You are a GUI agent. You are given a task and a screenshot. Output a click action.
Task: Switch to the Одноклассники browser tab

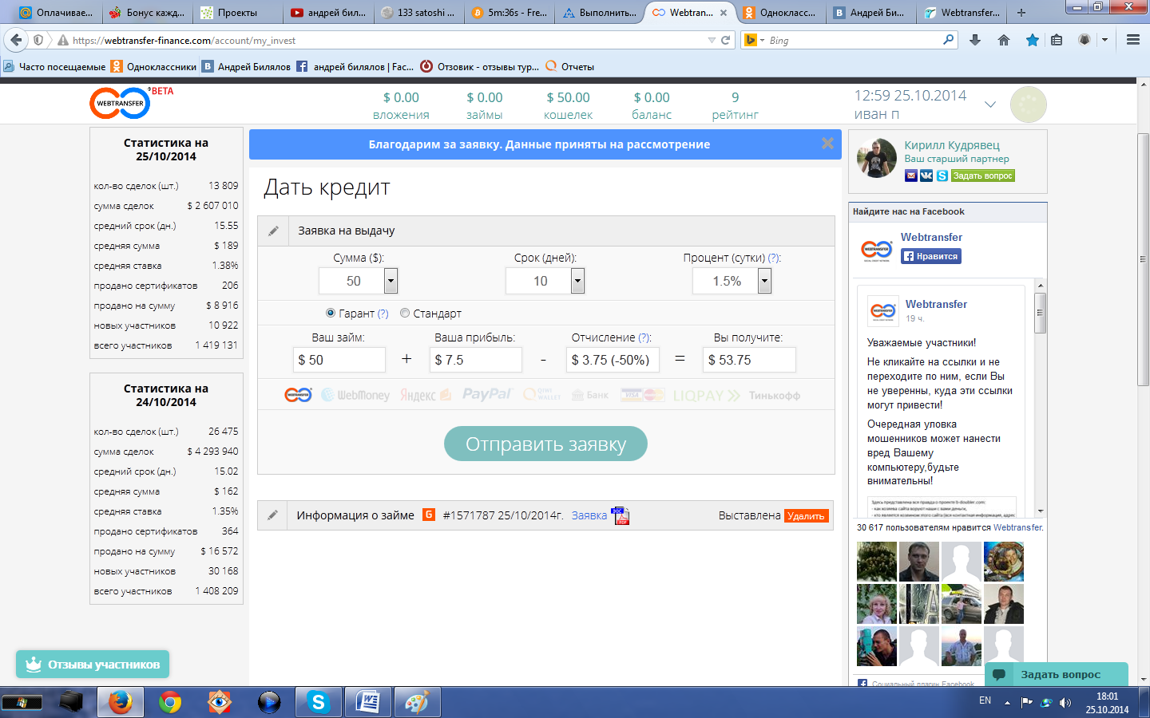781,12
